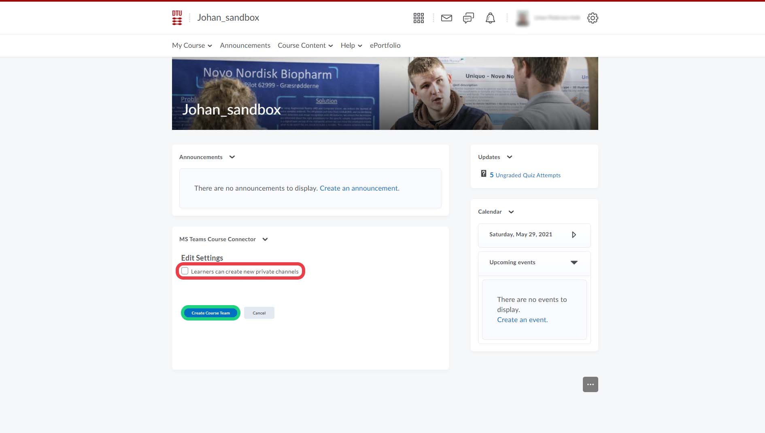Open the message alerts envelope icon

(446, 18)
